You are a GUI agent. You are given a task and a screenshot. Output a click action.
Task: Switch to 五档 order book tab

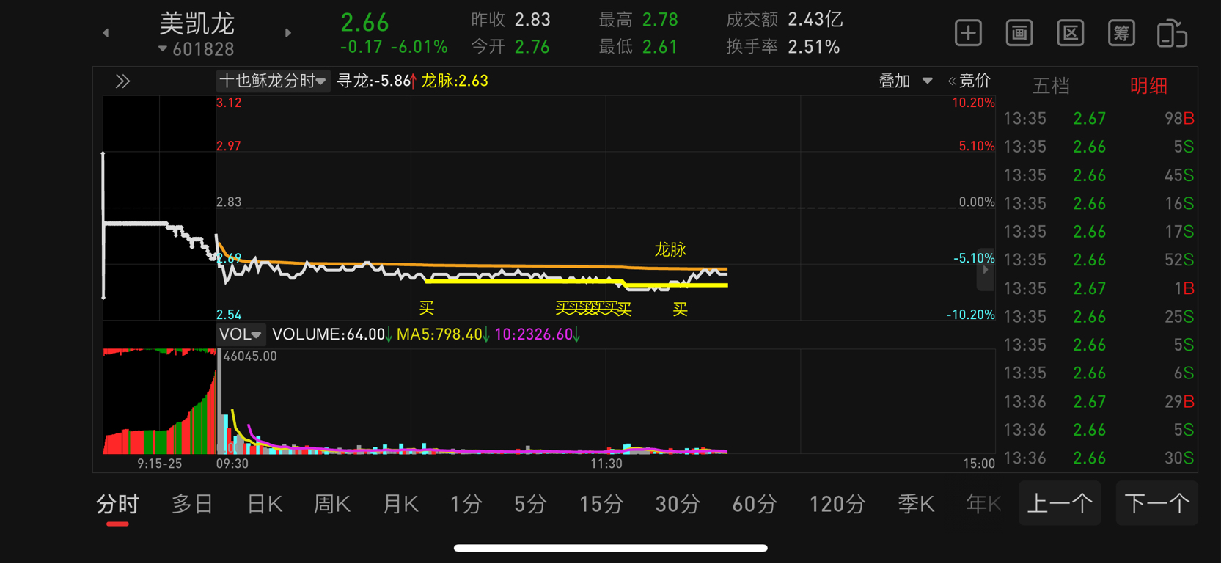point(1051,86)
